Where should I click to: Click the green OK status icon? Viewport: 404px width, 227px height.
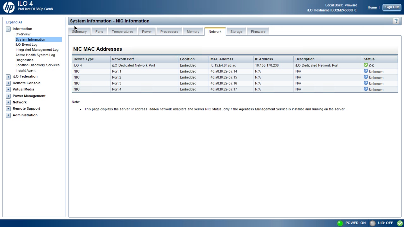366,65
